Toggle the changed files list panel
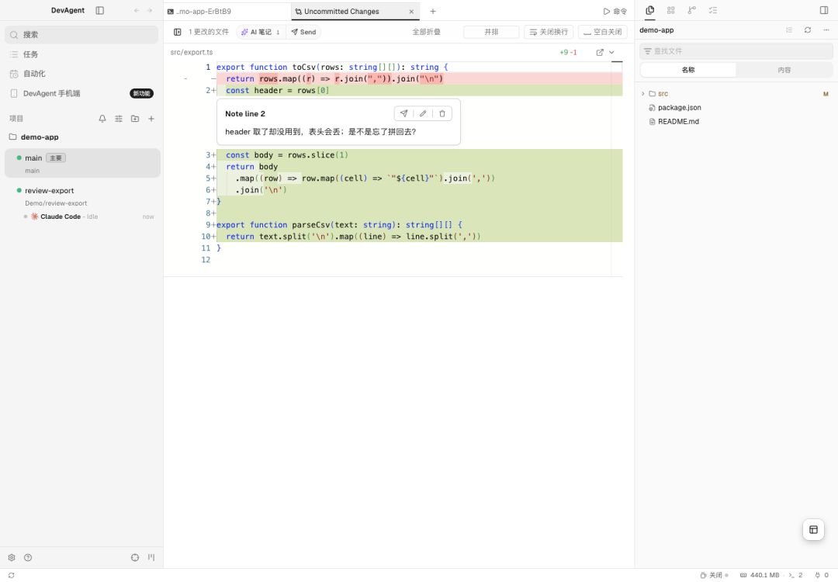838x582 pixels. tap(178, 32)
